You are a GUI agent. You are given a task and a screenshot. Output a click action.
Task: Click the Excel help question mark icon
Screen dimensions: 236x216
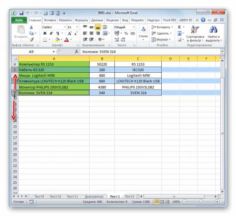click(203, 20)
